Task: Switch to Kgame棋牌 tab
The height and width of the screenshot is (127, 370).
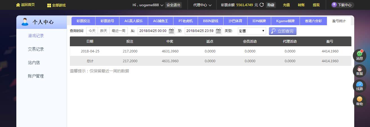Action: click(x=285, y=21)
